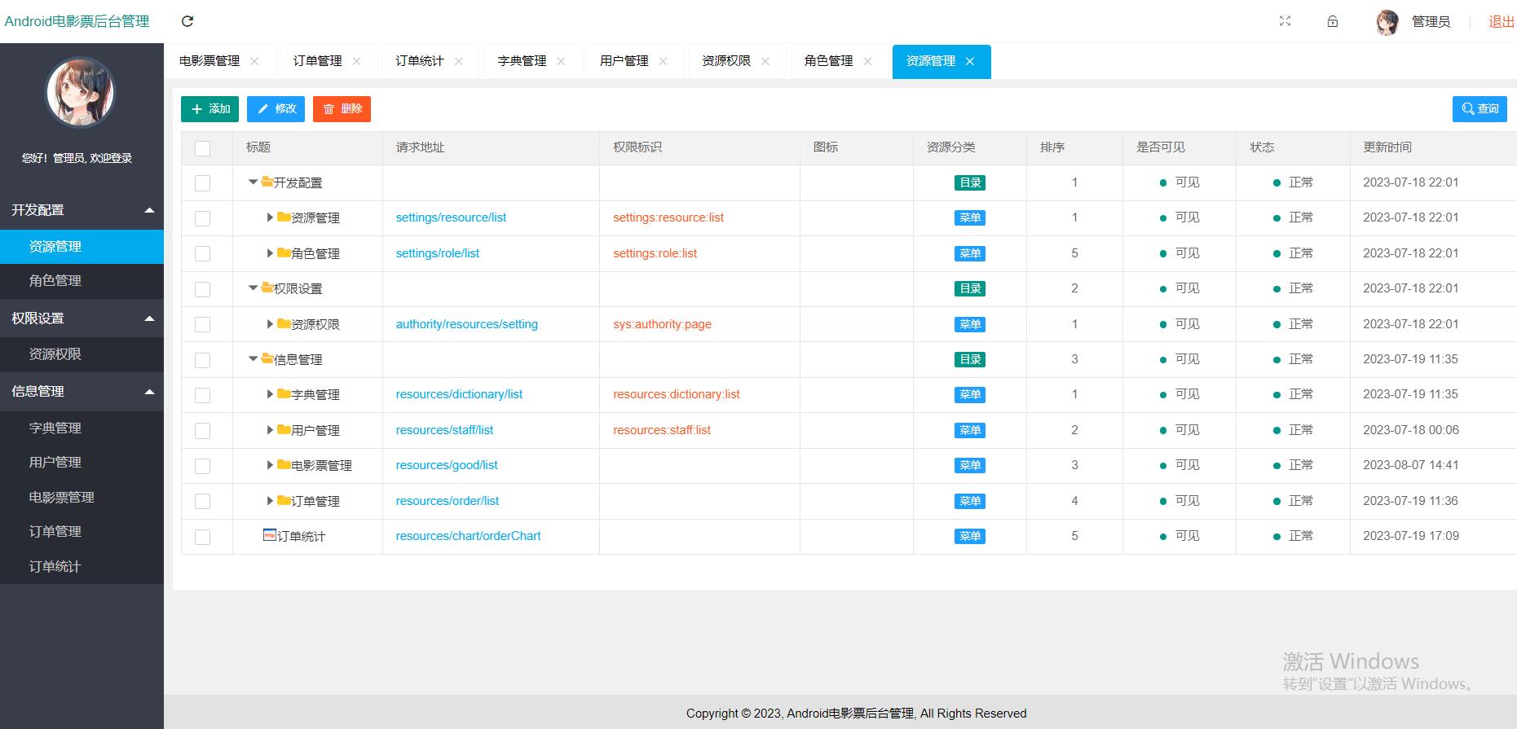
Task: Toggle fullscreen mode icon
Action: coord(1285,21)
